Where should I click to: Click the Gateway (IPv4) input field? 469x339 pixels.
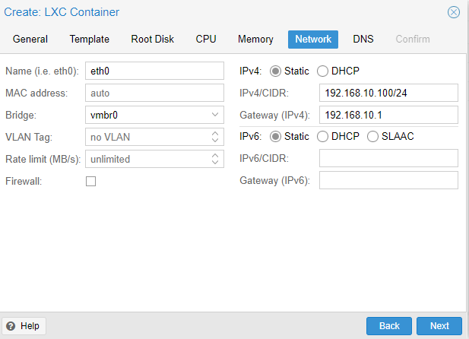388,115
